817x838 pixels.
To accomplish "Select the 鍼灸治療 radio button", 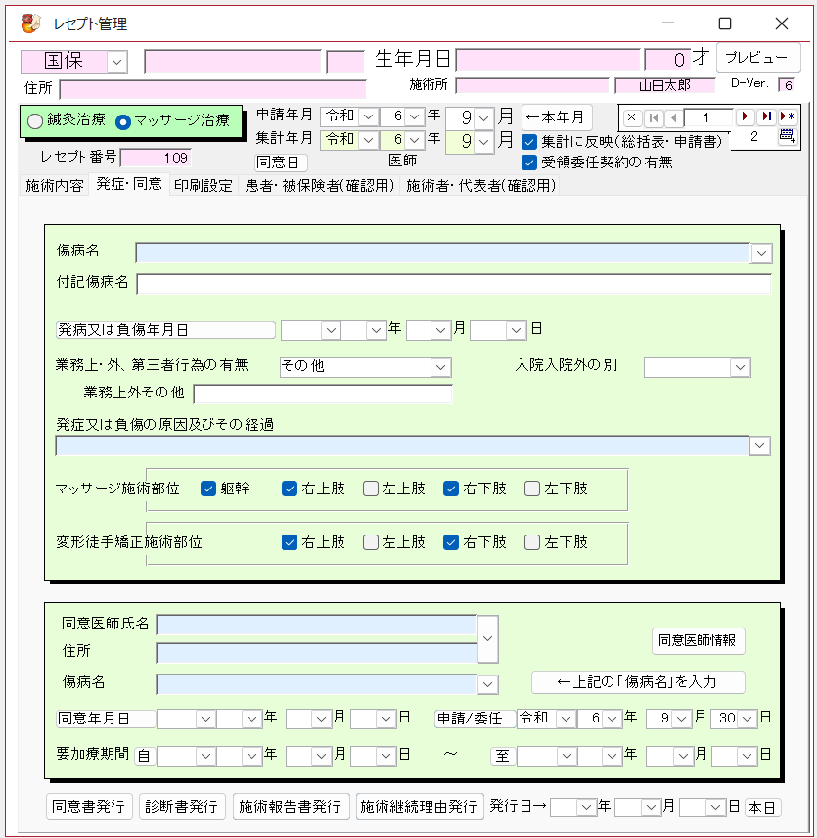I will (x=35, y=122).
